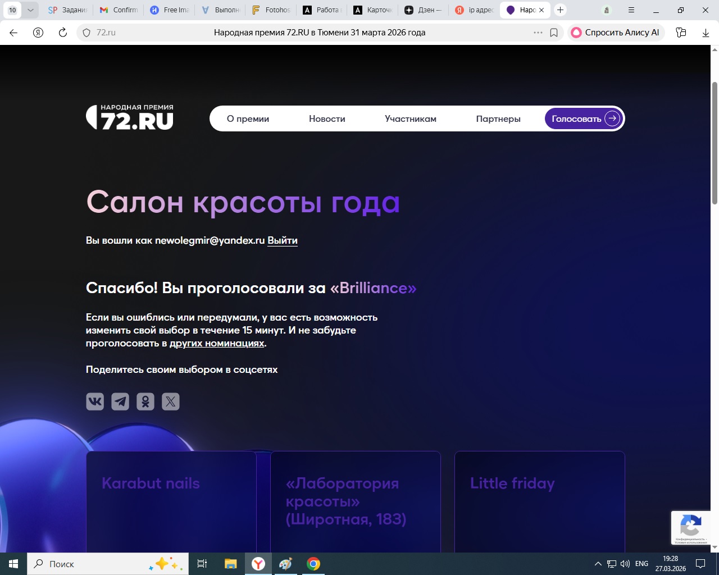Follow the других номинациях link
This screenshot has height=575, width=719.
pyautogui.click(x=217, y=343)
